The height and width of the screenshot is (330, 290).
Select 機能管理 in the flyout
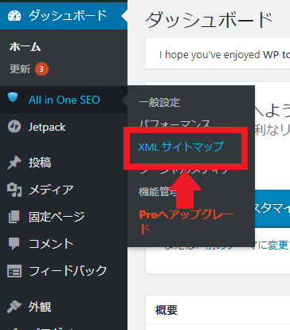(157, 192)
